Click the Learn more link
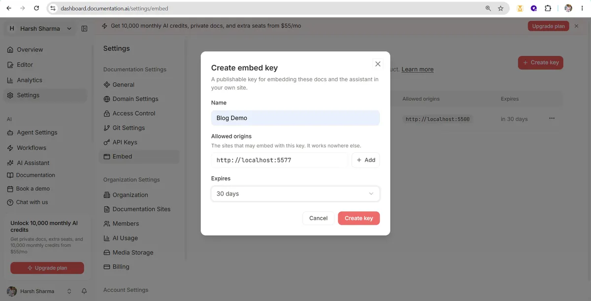 tap(418, 69)
